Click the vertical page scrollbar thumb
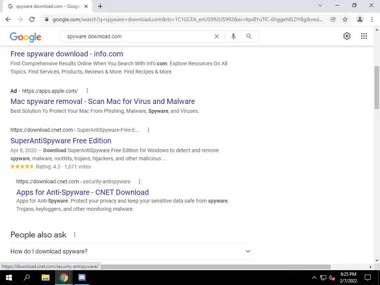 pyautogui.click(x=377, y=87)
